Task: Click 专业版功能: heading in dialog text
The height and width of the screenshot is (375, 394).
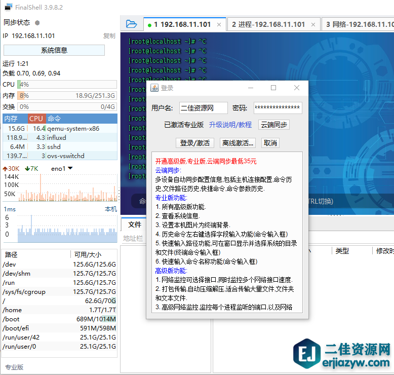Action: [171, 198]
